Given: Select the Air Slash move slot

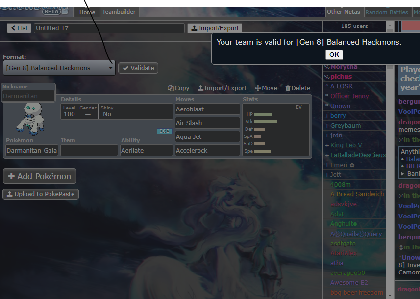Looking at the screenshot, I should [x=207, y=123].
